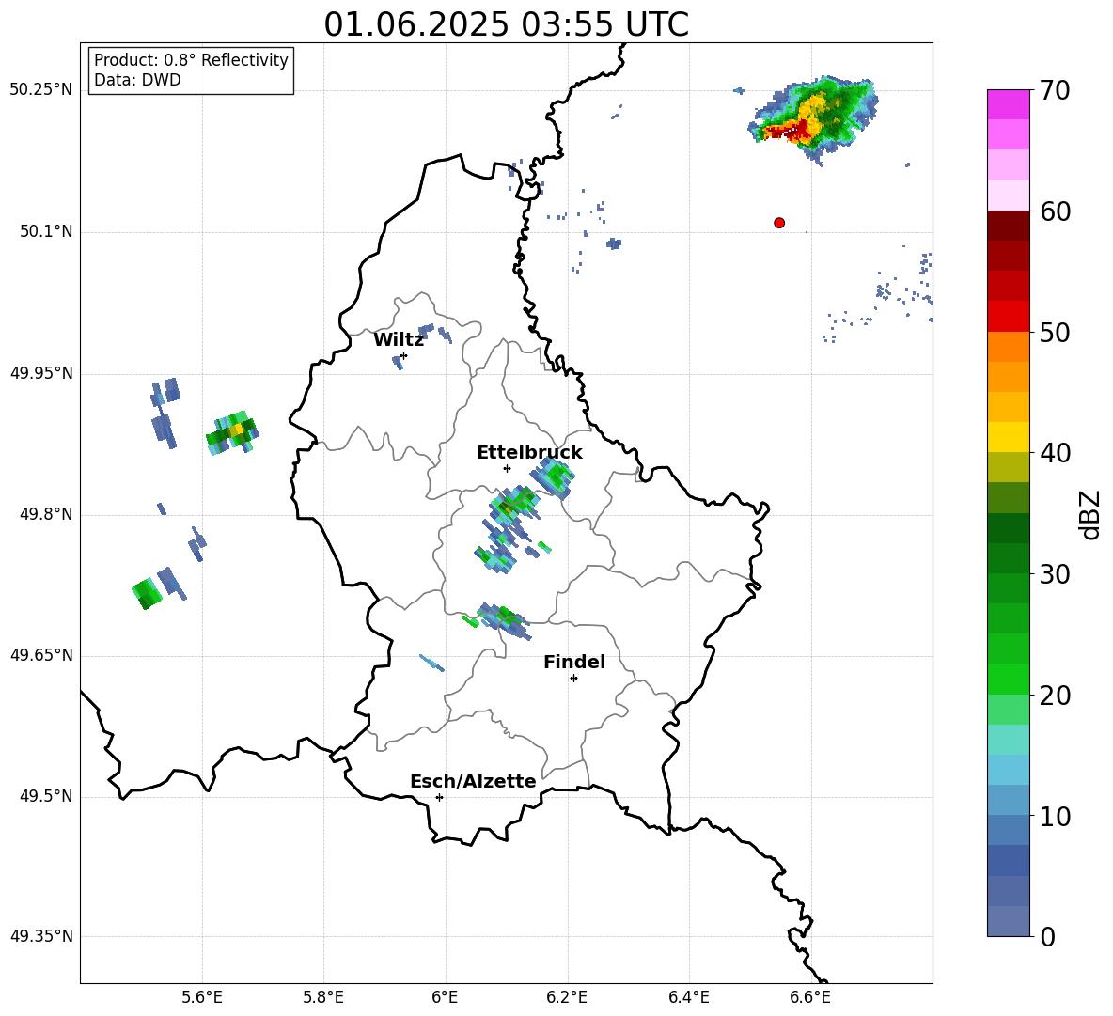The width and height of the screenshot is (1113, 1016).
Task: Click the green echo at map's west edge
Action: (147, 593)
